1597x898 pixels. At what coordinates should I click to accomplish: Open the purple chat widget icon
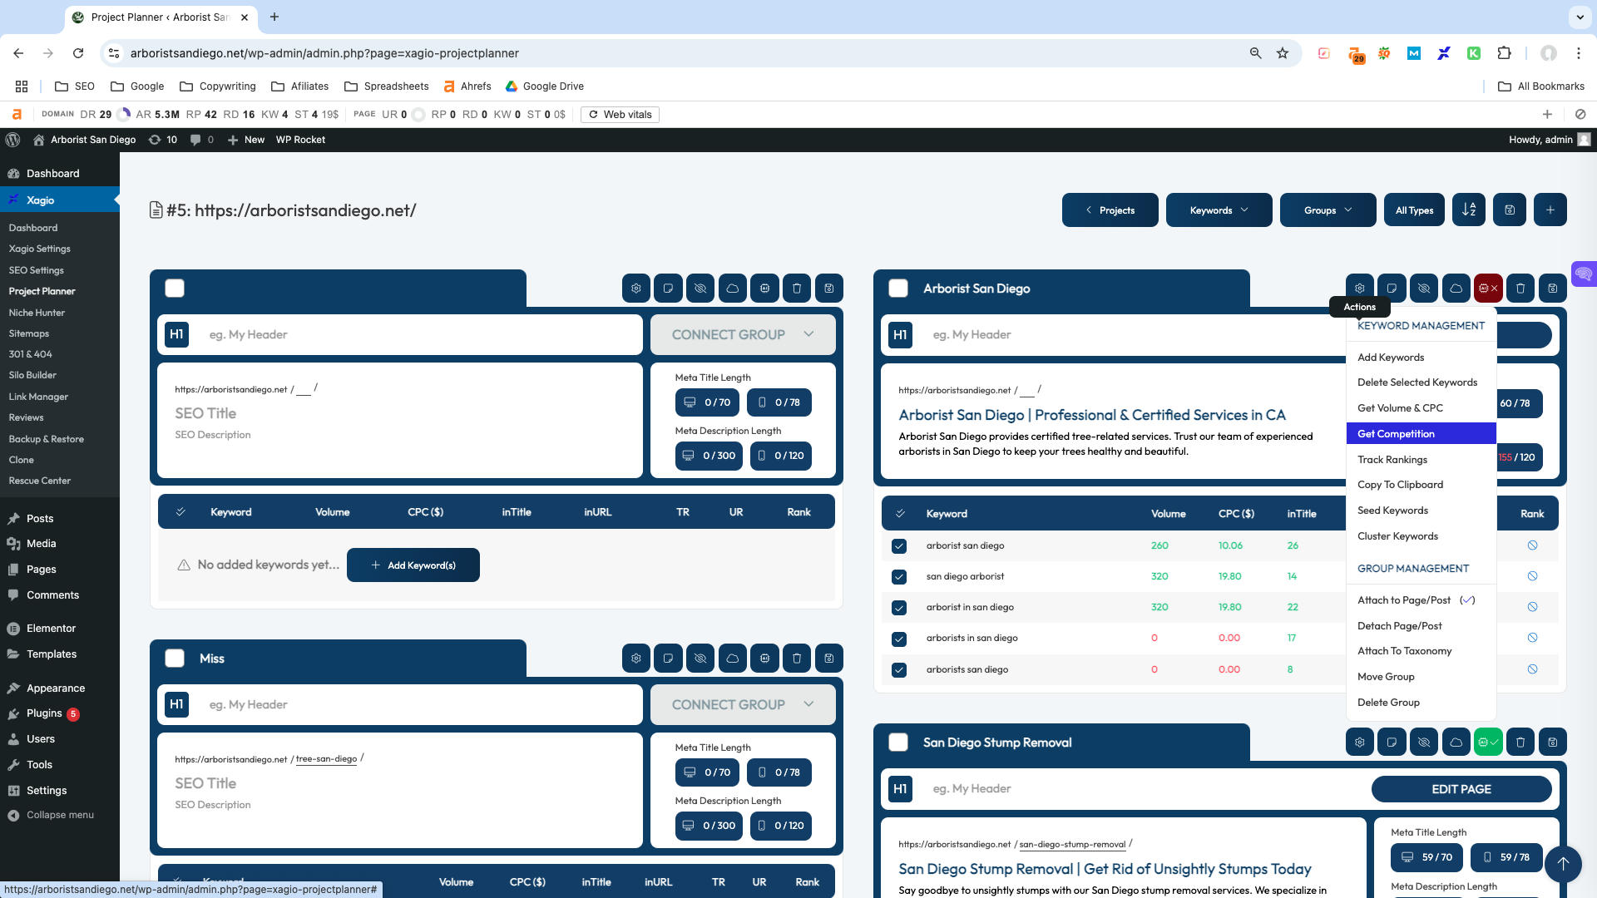pos(1584,274)
